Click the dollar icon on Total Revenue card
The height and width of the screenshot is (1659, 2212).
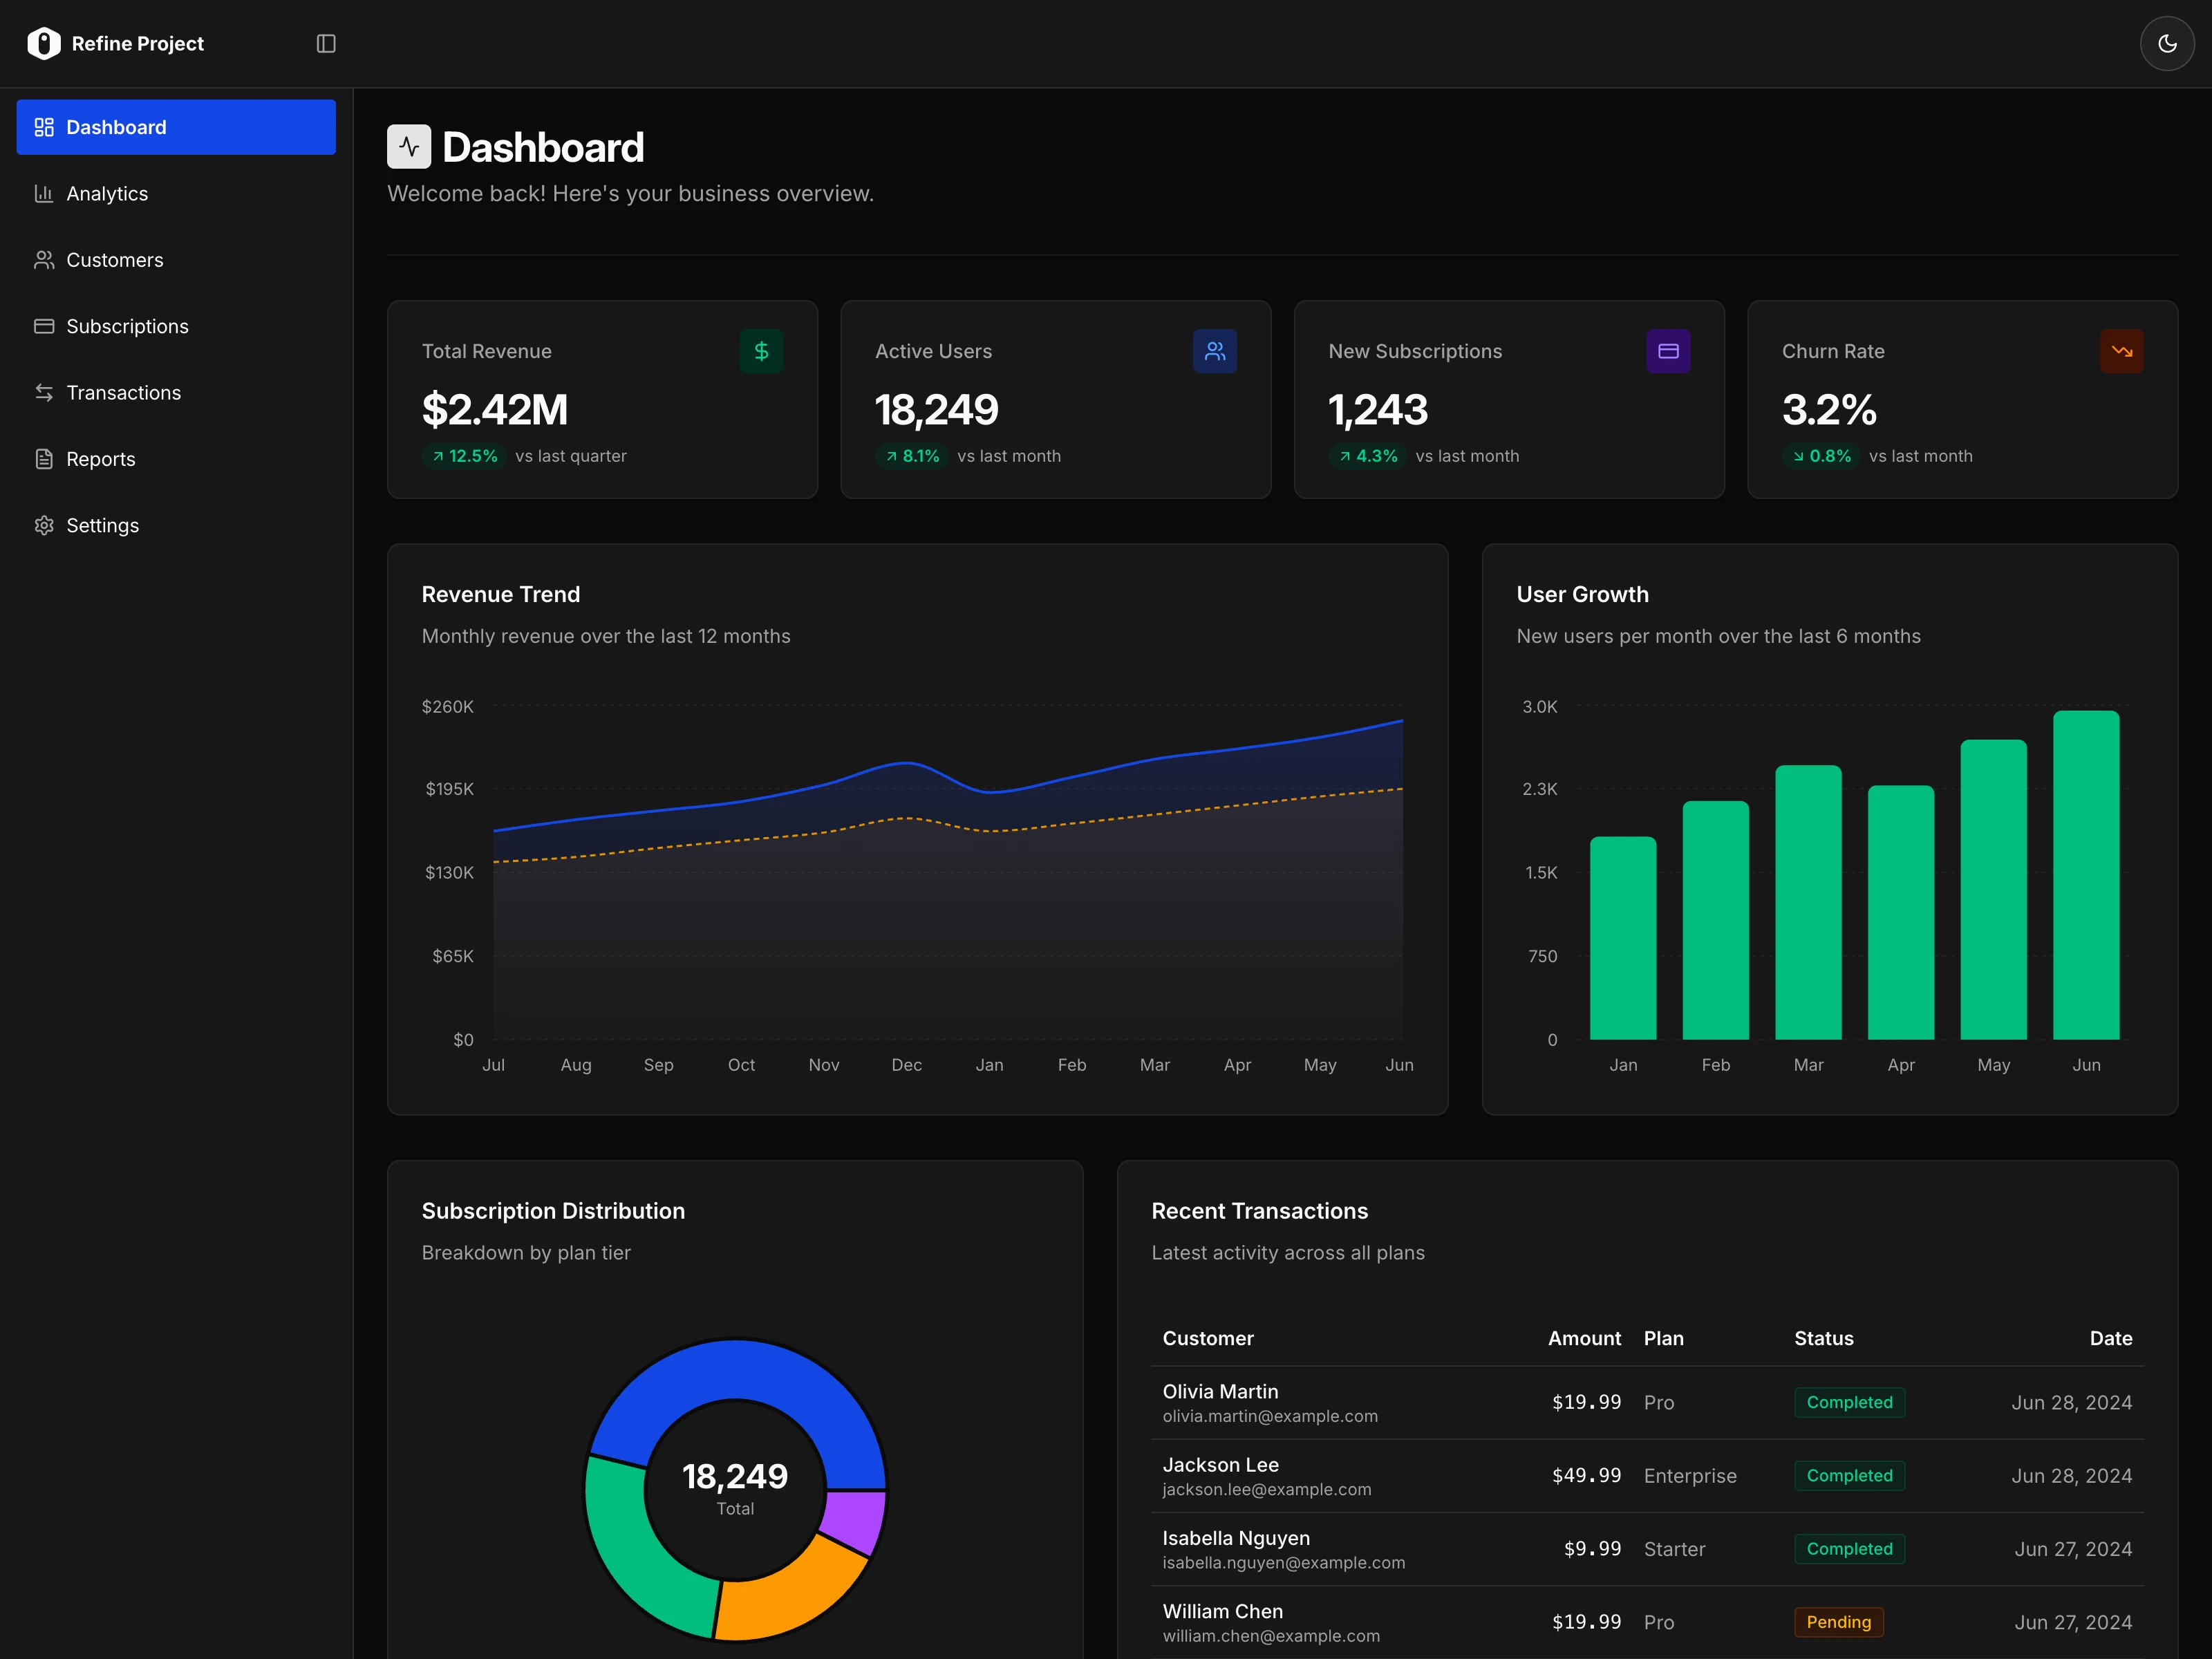click(761, 351)
